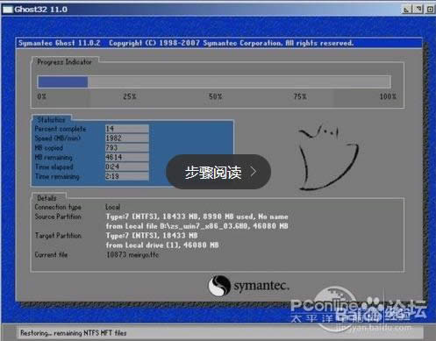This screenshot has height=341, width=436.
Task: Click the Speed value 1982
Action: tap(127, 138)
